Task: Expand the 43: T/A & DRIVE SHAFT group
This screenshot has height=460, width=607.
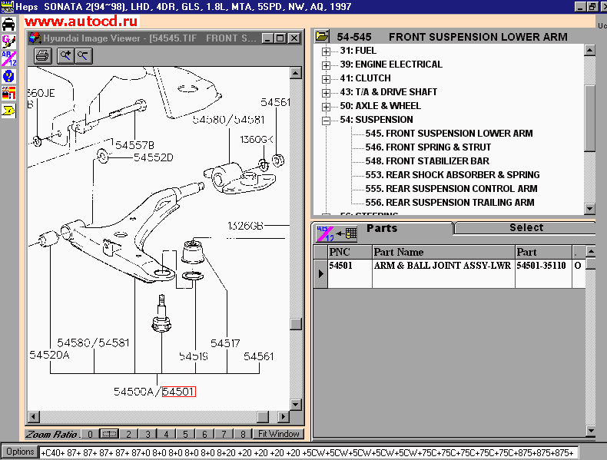Action: click(x=327, y=93)
